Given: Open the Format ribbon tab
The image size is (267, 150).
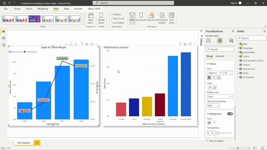Looking at the screenshot, I should pos(78,9).
